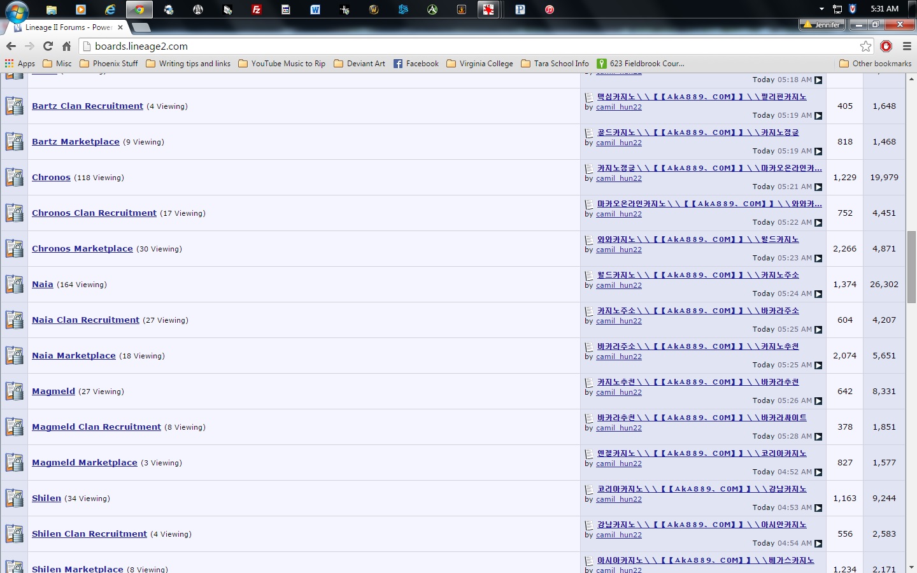Open the Bartz Clan Recruitment forum
This screenshot has width=917, height=573.
(x=88, y=106)
